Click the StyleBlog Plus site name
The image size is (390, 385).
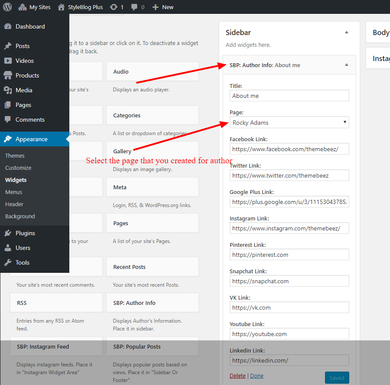pos(85,7)
